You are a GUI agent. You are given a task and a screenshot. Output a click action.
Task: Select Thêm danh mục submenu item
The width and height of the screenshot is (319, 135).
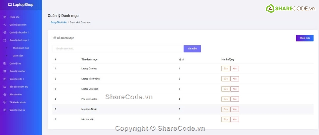tap(21, 48)
